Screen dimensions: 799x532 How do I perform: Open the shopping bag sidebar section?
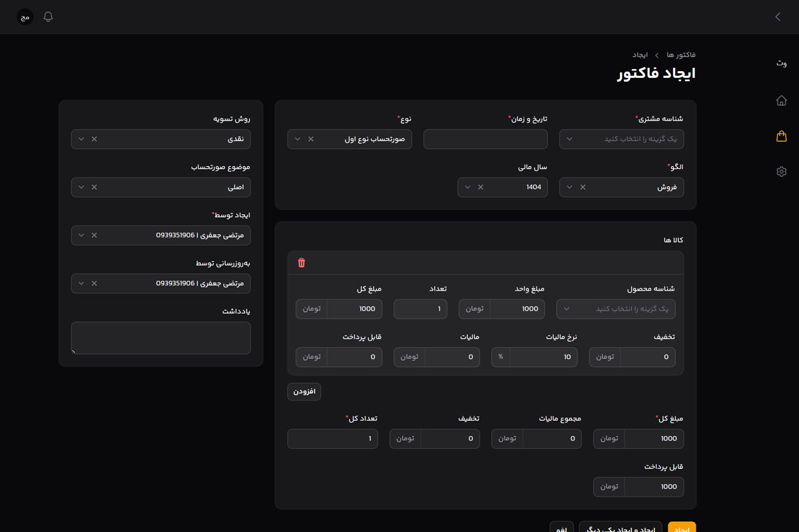pos(782,136)
